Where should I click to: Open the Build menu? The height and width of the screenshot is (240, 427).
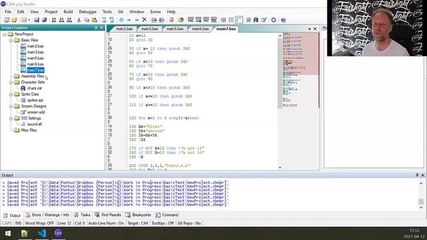click(68, 12)
